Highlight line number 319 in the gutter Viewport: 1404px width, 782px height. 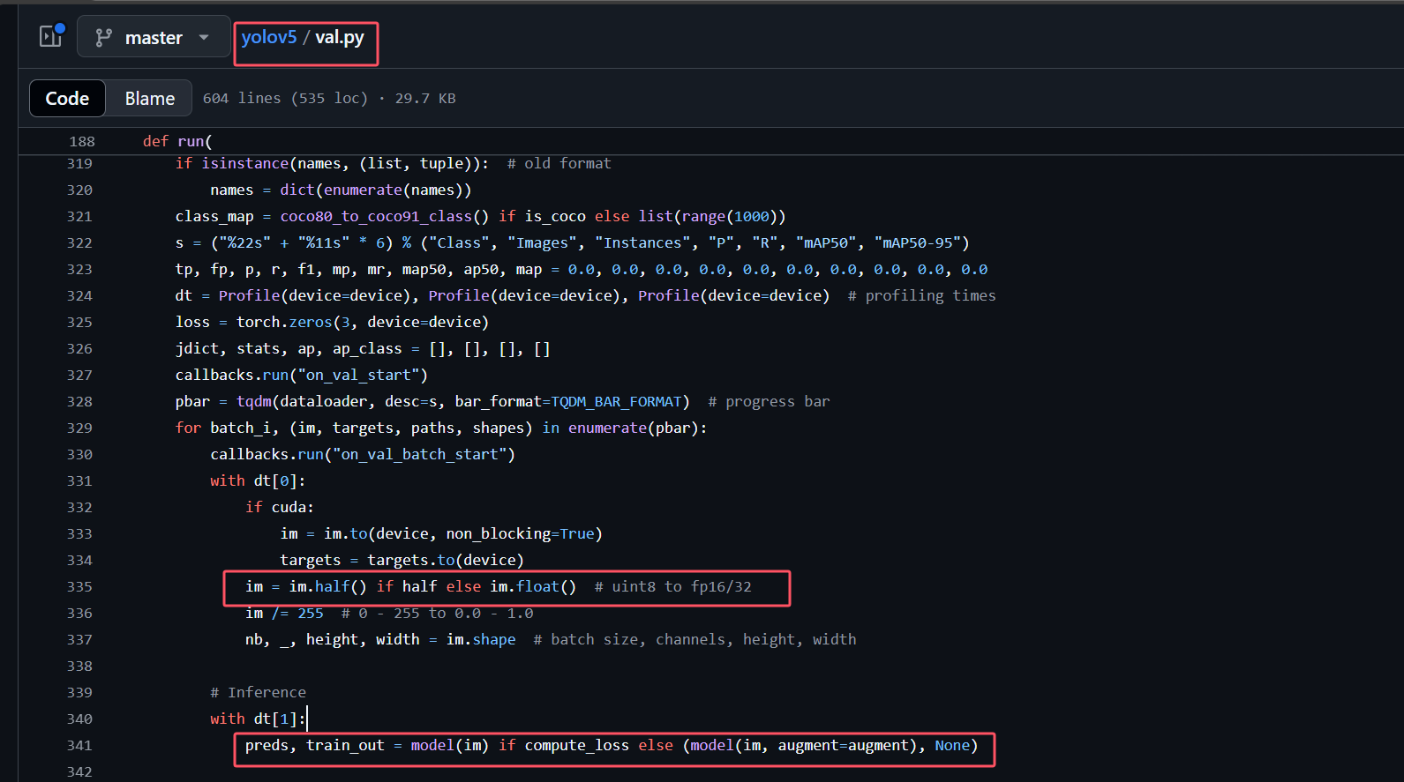(x=79, y=164)
